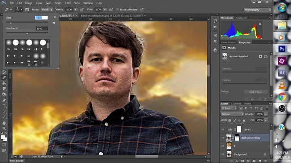Toggle Quick Mask mode icon
Image resolution: width=291 pixels, height=163 pixels.
click(4, 144)
